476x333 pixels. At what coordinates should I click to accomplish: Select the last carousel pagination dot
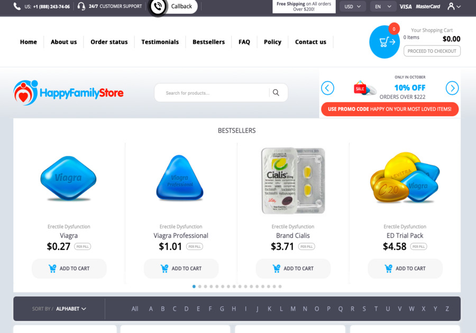pyautogui.click(x=280, y=286)
